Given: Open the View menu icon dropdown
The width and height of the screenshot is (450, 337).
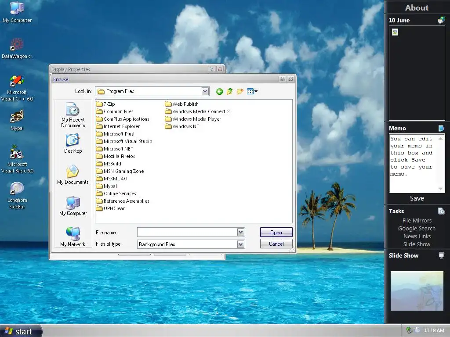Looking at the screenshot, I should click(252, 91).
